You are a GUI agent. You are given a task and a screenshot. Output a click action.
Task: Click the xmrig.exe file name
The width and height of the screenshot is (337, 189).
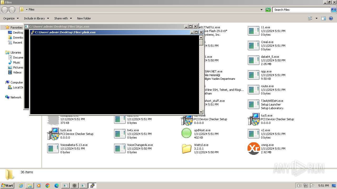pyautogui.click(x=267, y=145)
